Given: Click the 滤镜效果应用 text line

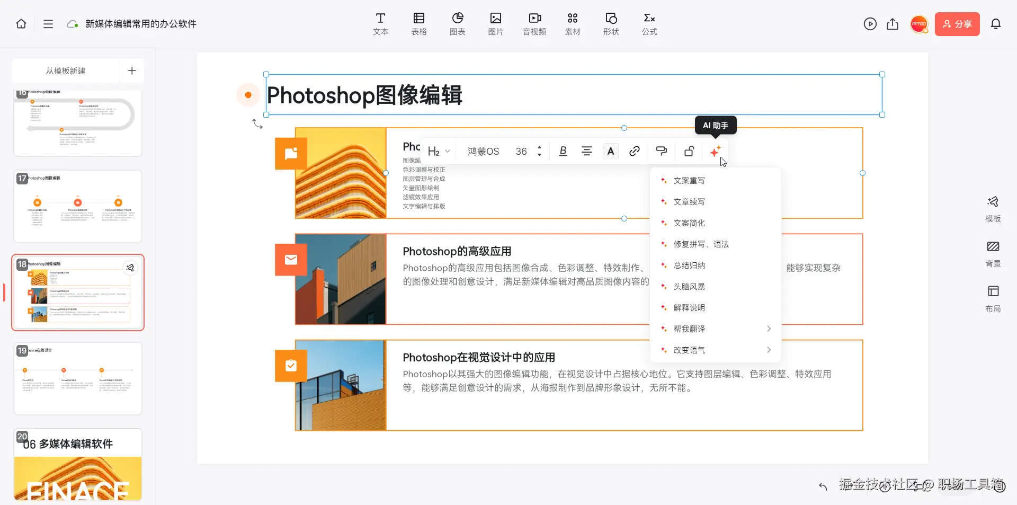Looking at the screenshot, I should pyautogui.click(x=421, y=197).
